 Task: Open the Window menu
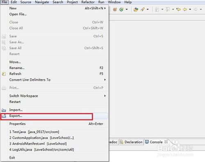coord(114,2)
